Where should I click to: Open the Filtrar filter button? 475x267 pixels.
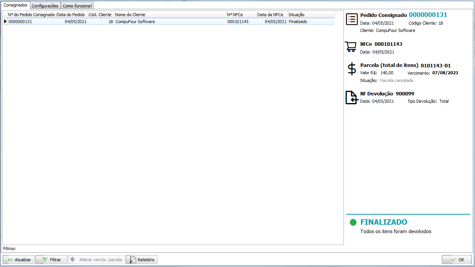click(51, 260)
